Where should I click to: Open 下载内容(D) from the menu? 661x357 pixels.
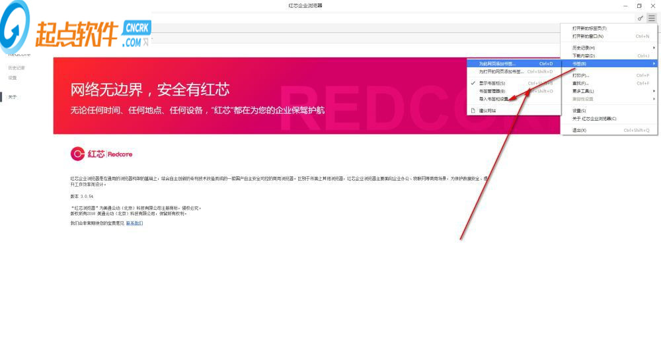click(608, 55)
